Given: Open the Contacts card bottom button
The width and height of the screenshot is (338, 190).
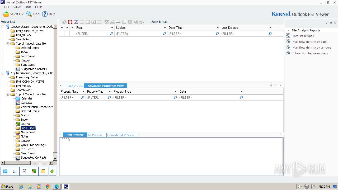Looking at the screenshot, I should (15, 171).
